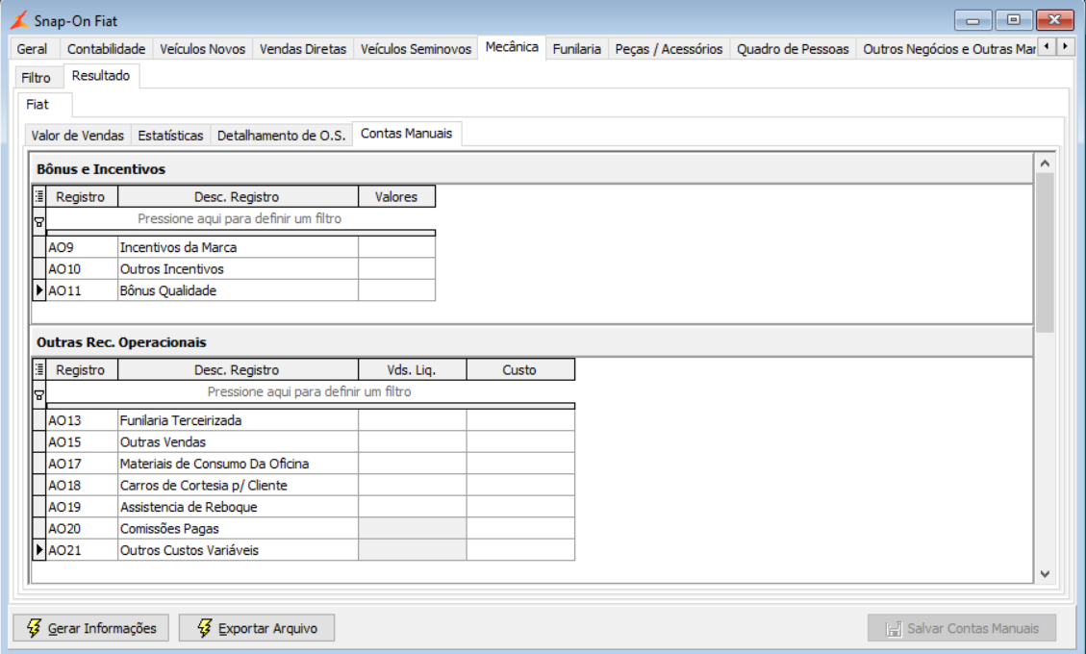Select the Resultado tab
The height and width of the screenshot is (654, 1086).
(101, 76)
